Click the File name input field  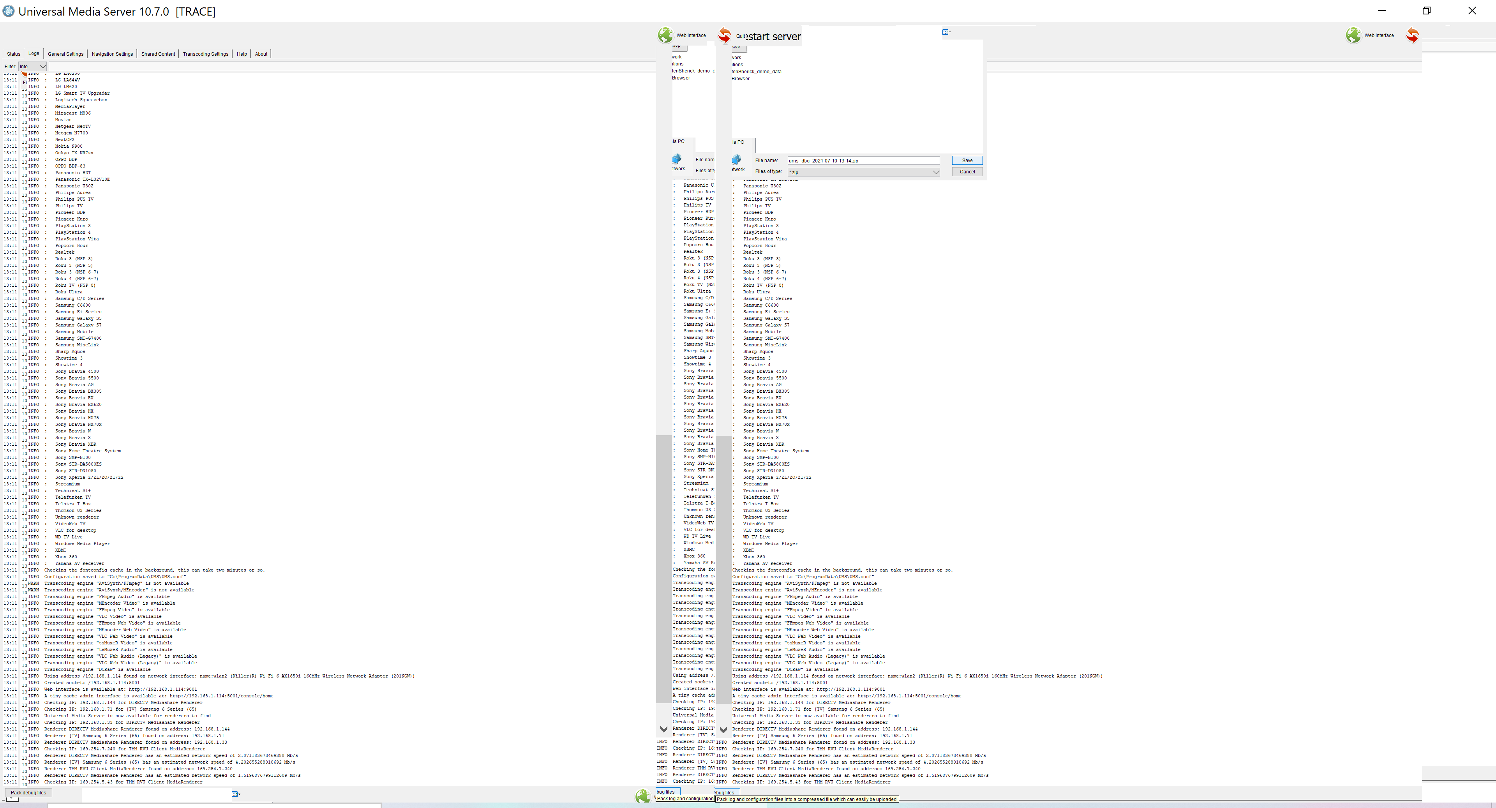864,161
